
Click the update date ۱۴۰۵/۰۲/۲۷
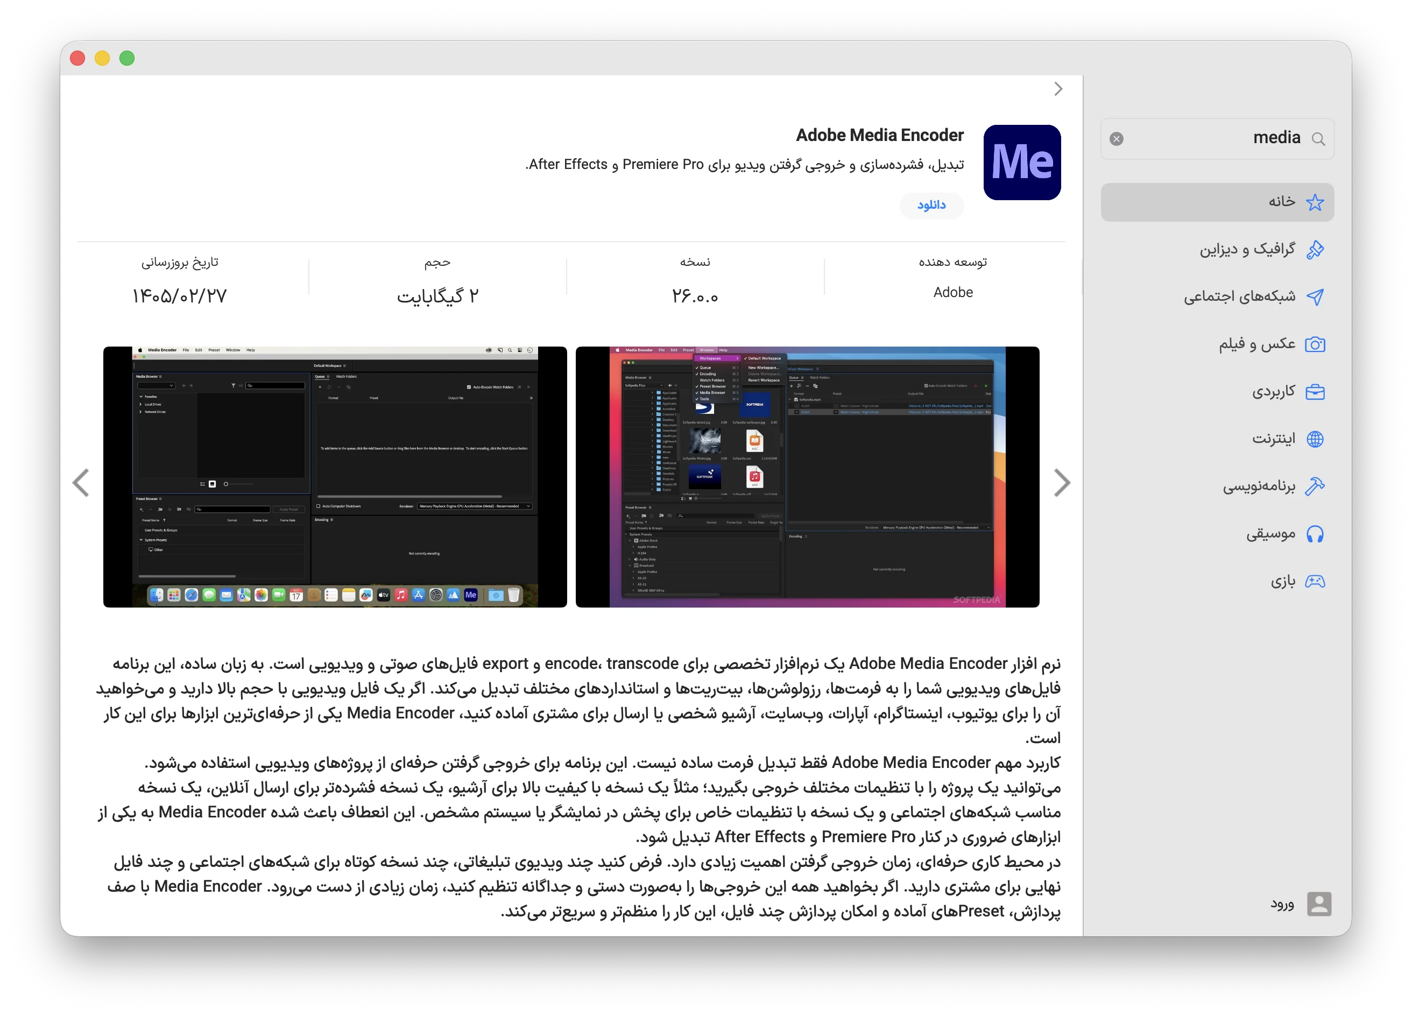[x=179, y=297]
